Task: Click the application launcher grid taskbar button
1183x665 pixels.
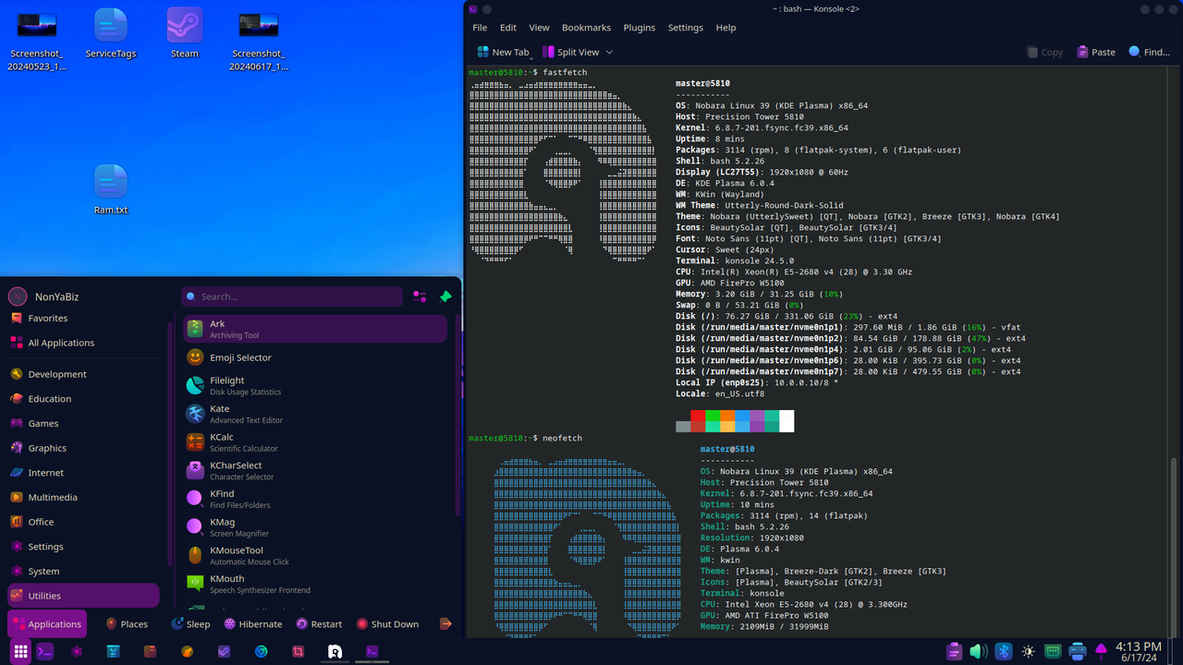Action: click(20, 651)
